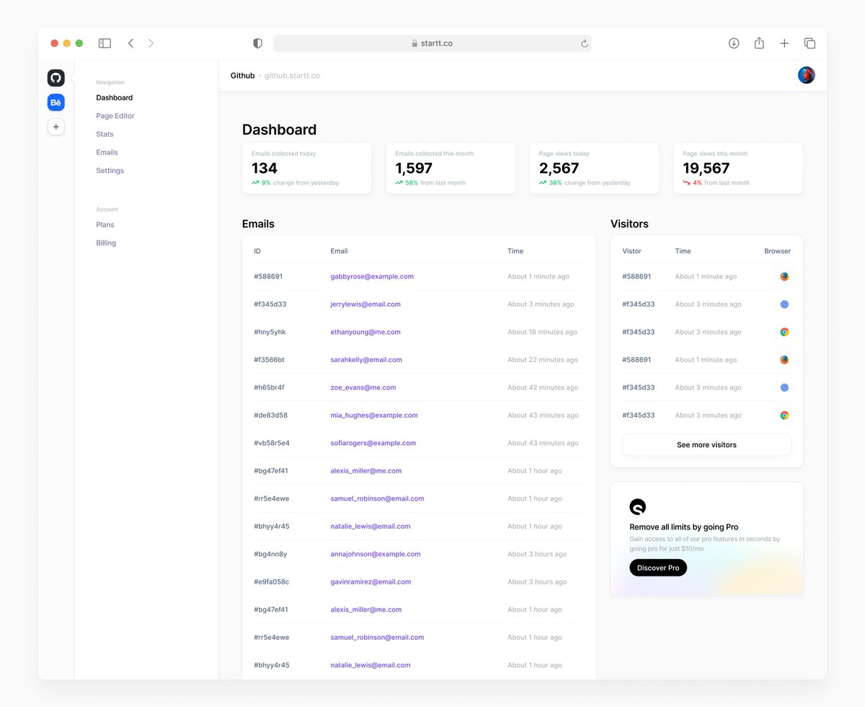Open email zoe_evans@me.com
This screenshot has height=707, width=865.
(363, 387)
